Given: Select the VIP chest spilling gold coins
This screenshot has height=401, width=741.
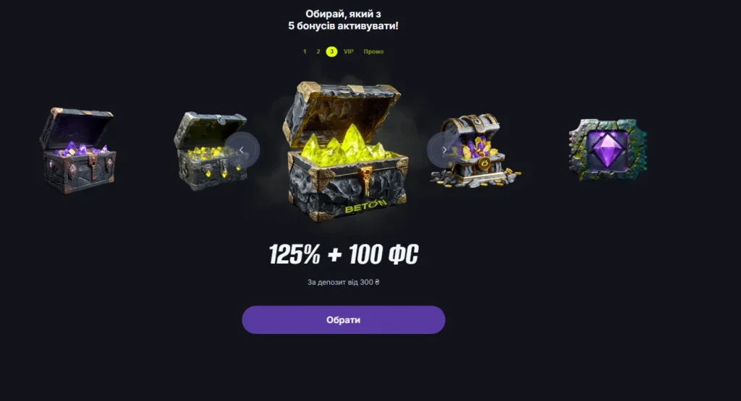Looking at the screenshot, I should 475,150.
